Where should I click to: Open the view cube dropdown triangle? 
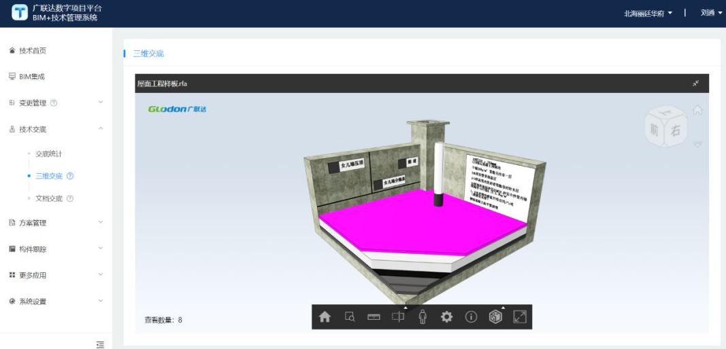[x=697, y=144]
